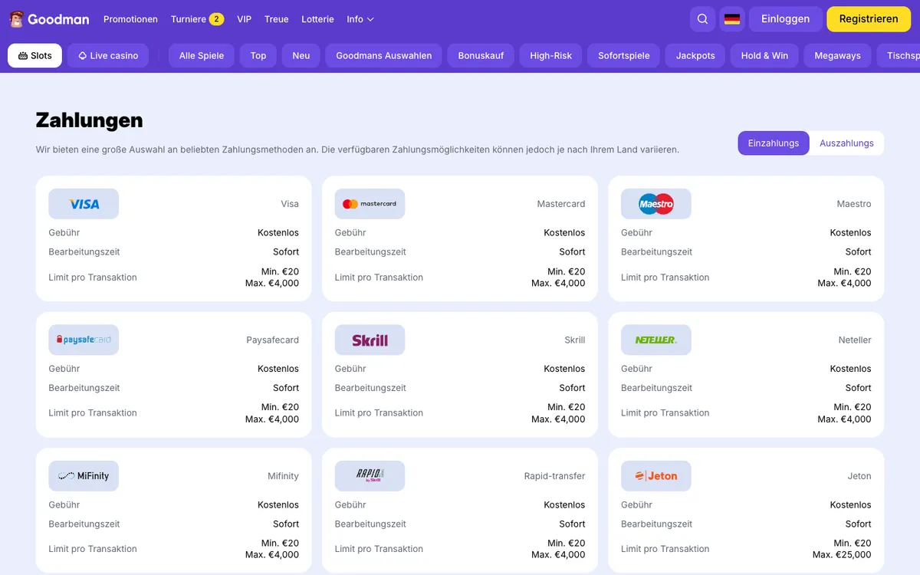The image size is (920, 575).
Task: Open the Megaways category
Action: point(837,55)
